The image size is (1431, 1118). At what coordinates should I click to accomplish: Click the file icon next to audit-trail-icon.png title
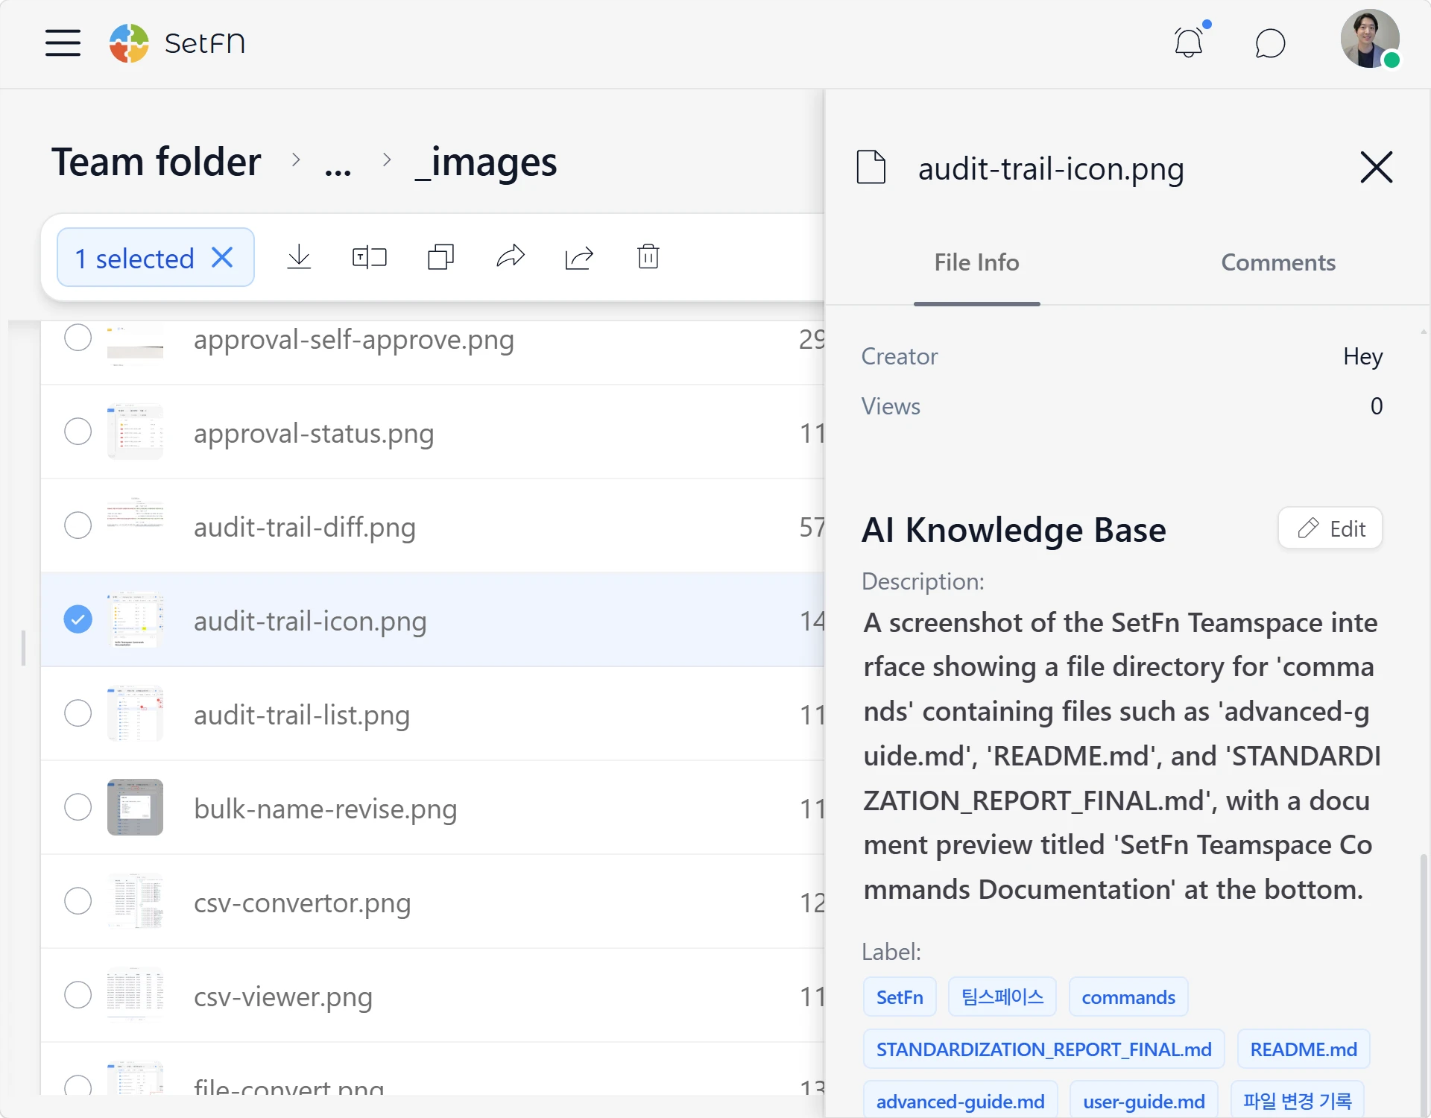(x=871, y=167)
